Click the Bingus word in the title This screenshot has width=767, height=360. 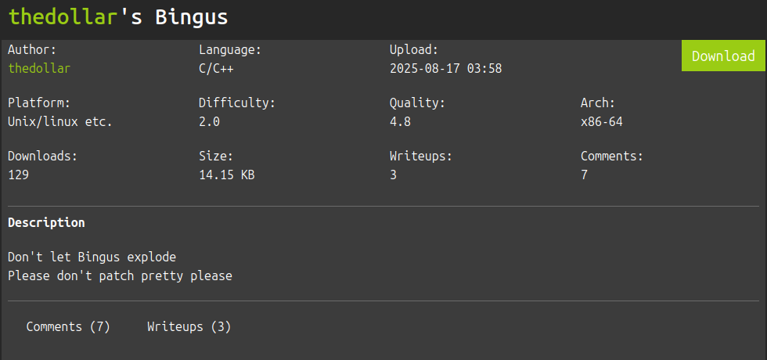[192, 16]
